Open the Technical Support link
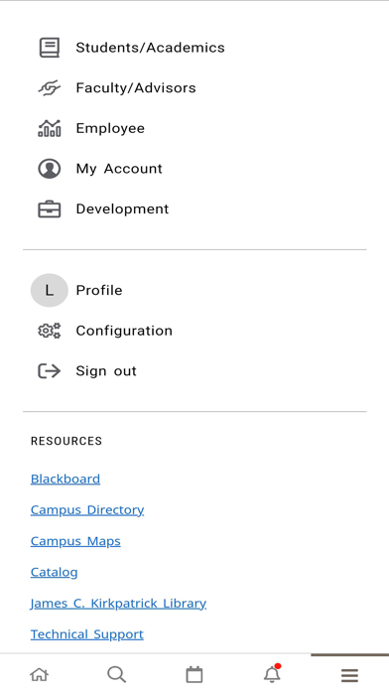Viewport: 389px width, 691px height. 87,634
